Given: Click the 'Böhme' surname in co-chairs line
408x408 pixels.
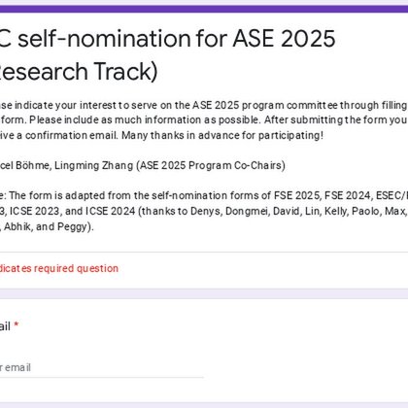Looking at the screenshot, I should pyautogui.click(x=33, y=165).
